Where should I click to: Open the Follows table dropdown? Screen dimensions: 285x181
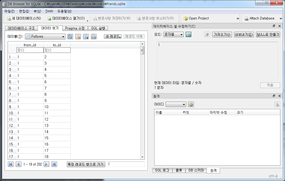click(45, 37)
